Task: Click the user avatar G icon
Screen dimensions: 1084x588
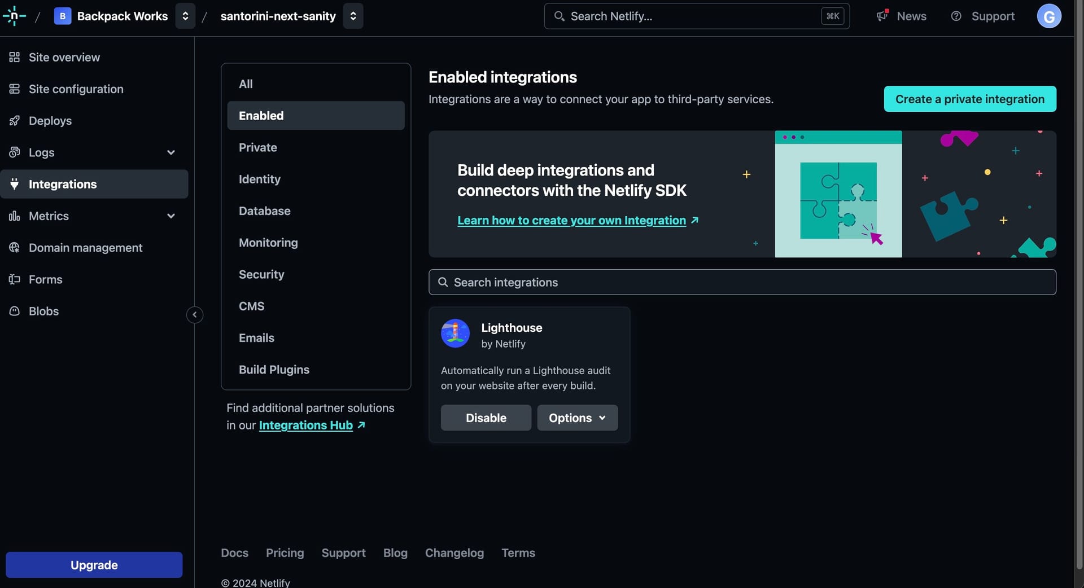Action: 1048,16
